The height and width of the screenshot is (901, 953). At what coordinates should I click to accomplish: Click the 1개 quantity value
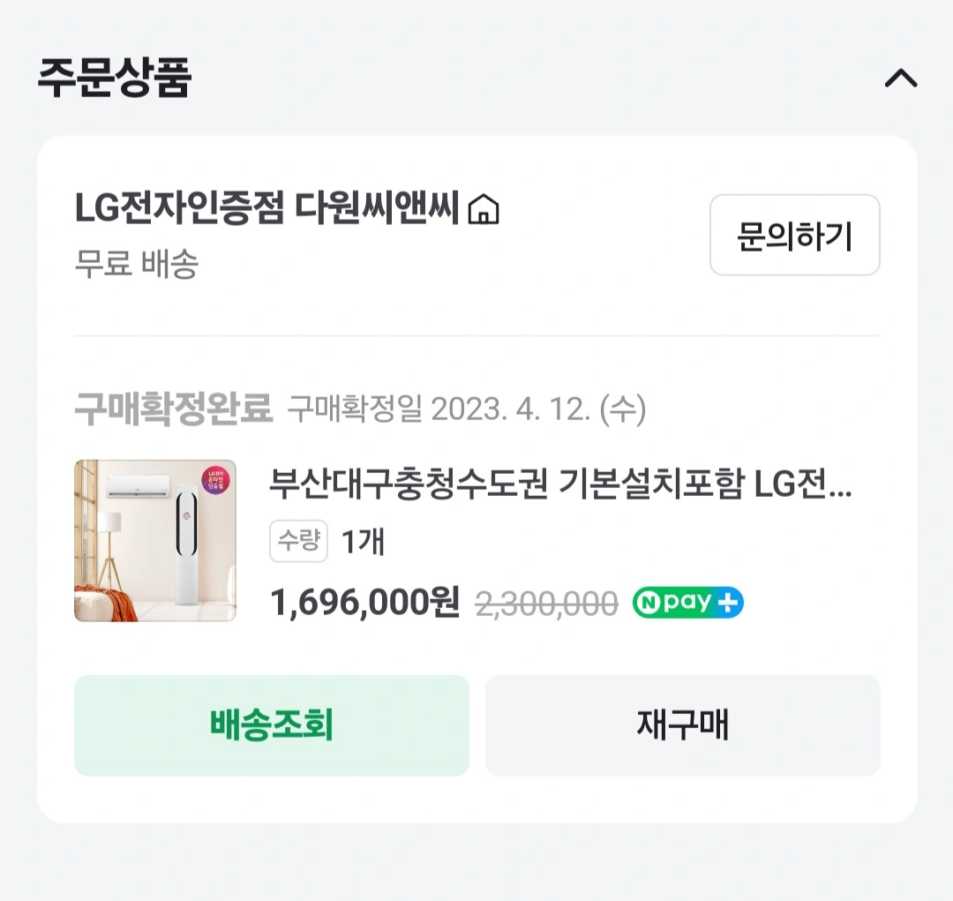[363, 541]
